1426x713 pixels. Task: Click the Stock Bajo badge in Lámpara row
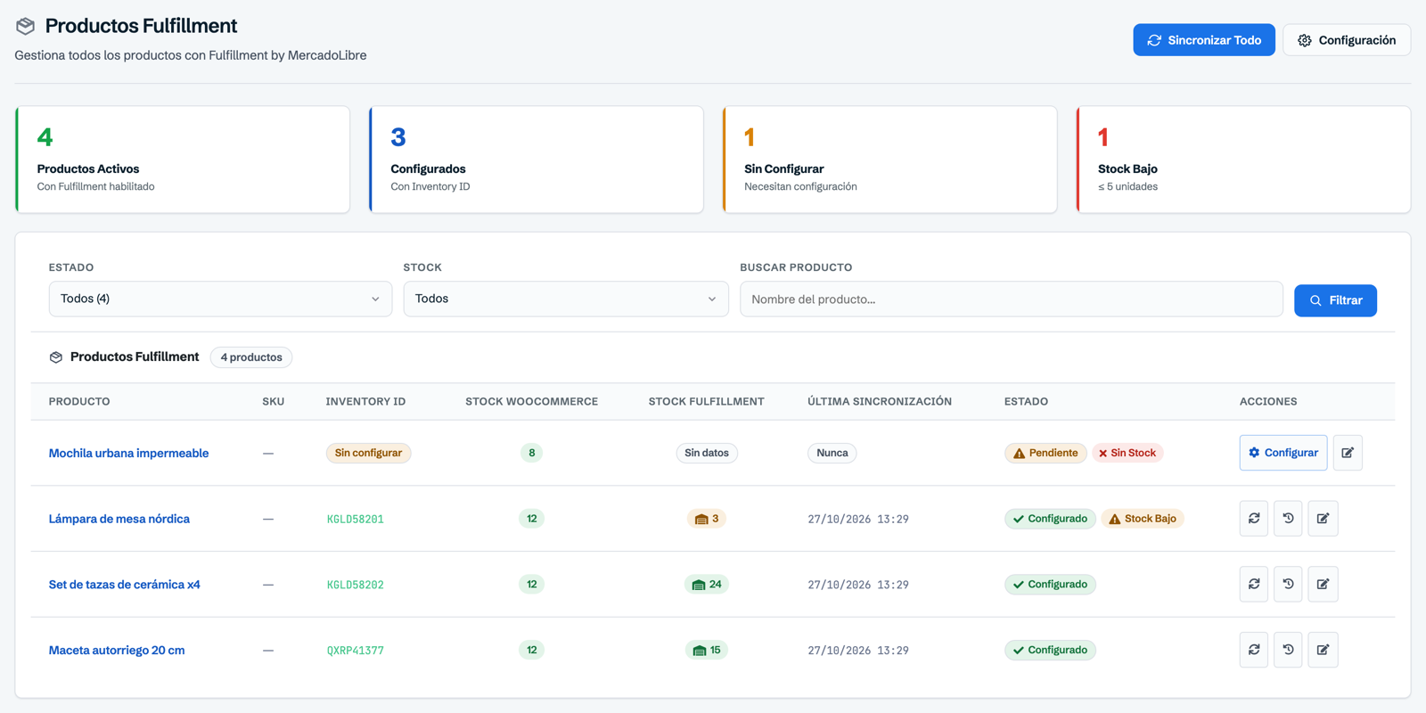pos(1143,519)
